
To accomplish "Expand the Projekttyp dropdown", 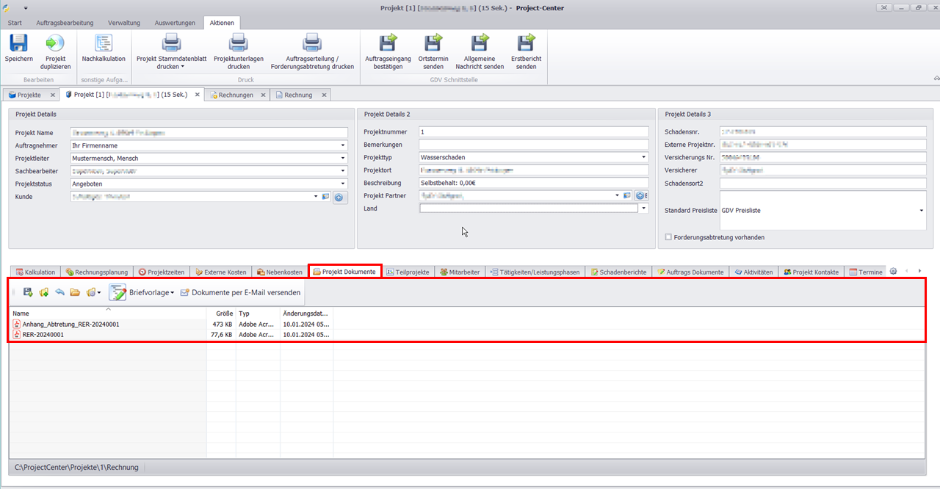I will 644,157.
